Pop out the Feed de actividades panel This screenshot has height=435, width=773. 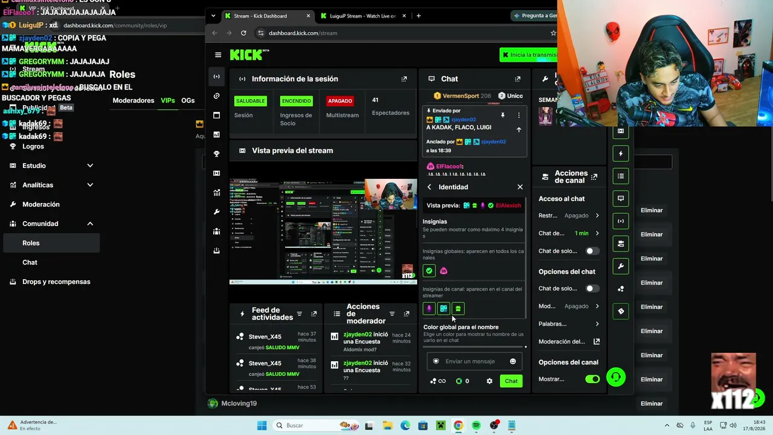pyautogui.click(x=314, y=314)
